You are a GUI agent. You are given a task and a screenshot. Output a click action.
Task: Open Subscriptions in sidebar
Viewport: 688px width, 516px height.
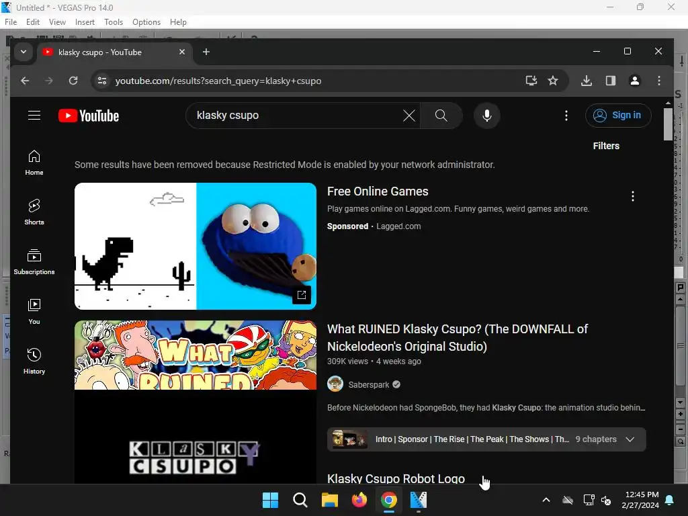[34, 262]
